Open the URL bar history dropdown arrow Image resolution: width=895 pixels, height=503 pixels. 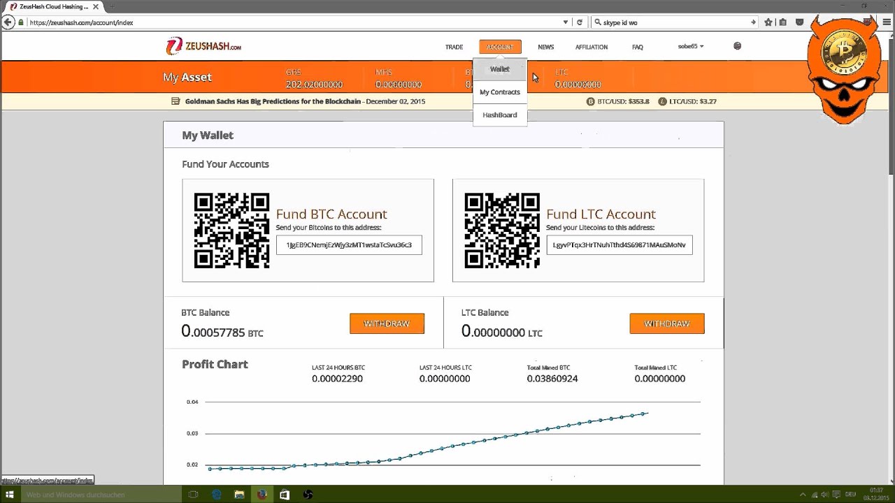tap(565, 22)
